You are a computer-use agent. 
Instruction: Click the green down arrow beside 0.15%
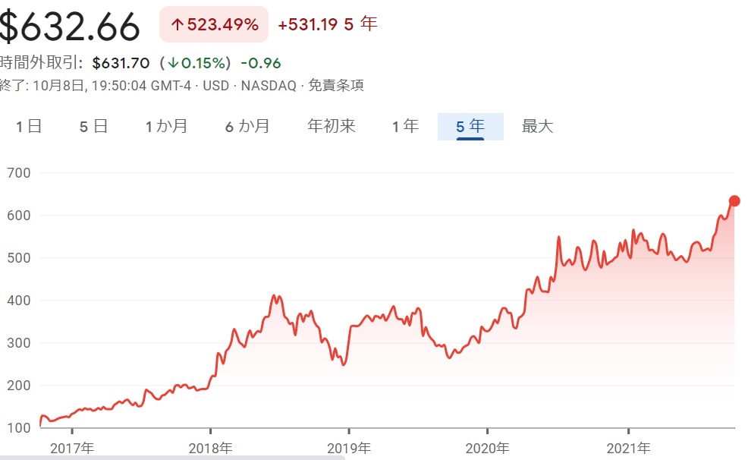pos(174,63)
